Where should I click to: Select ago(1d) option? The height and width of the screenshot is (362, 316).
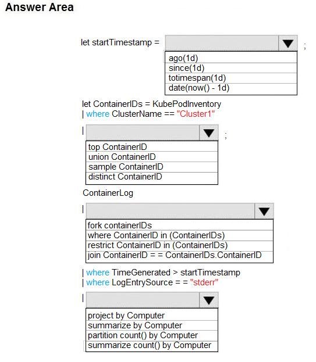click(230, 58)
